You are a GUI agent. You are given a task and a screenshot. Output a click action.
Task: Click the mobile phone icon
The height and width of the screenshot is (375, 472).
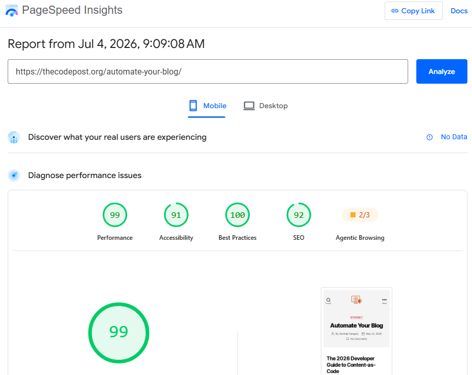pos(193,106)
